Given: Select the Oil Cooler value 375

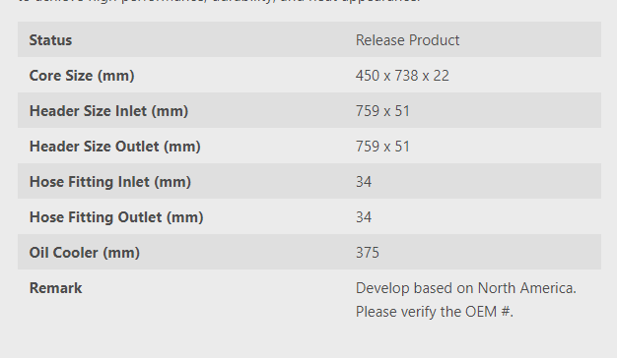Looking at the screenshot, I should click(x=368, y=253).
